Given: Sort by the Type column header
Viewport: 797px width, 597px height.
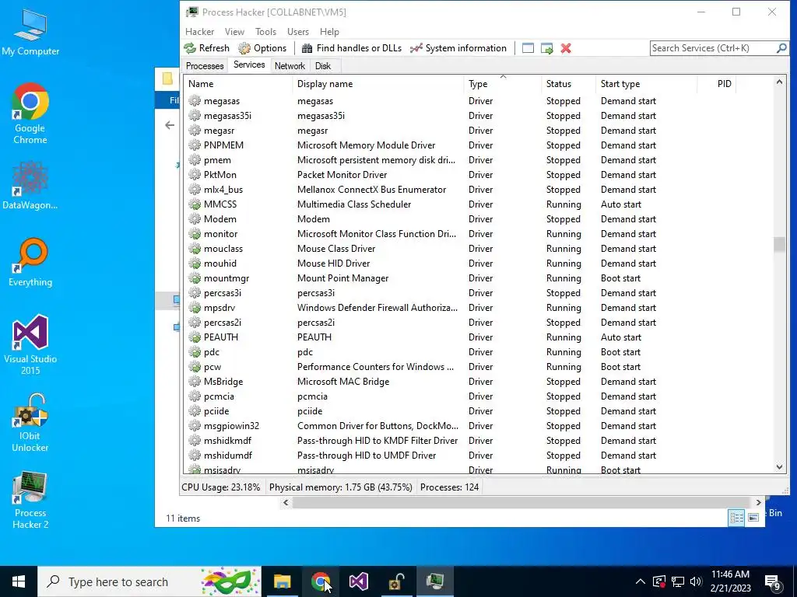Looking at the screenshot, I should [503, 84].
